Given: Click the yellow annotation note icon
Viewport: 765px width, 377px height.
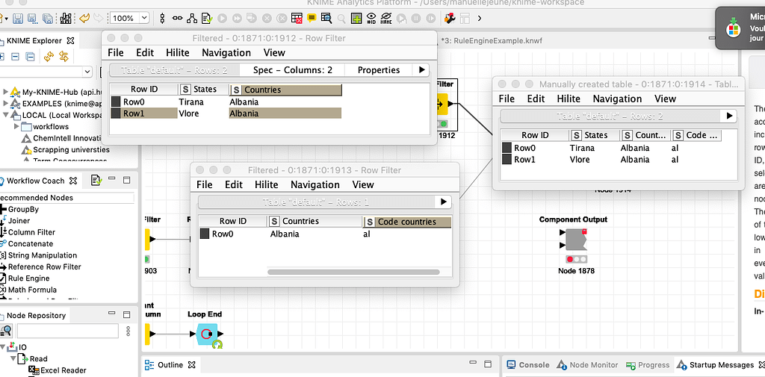Looking at the screenshot, I should [312, 18].
